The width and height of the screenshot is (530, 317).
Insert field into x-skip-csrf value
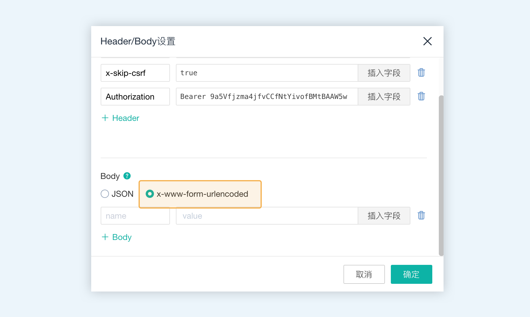tap(384, 73)
